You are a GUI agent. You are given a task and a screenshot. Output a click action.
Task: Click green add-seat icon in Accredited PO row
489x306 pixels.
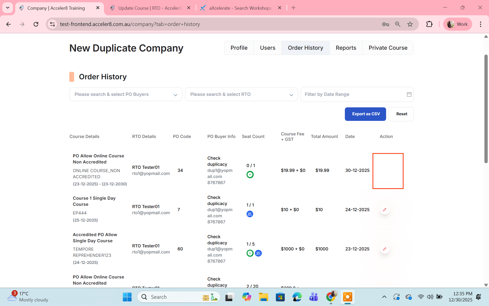coord(250,253)
